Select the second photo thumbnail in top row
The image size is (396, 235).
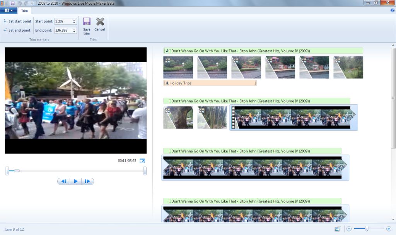pyautogui.click(x=212, y=67)
